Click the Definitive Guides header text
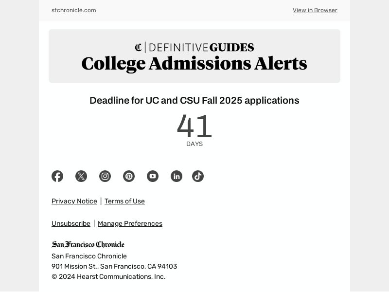Image resolution: width=389 pixels, height=292 pixels. 201,47
